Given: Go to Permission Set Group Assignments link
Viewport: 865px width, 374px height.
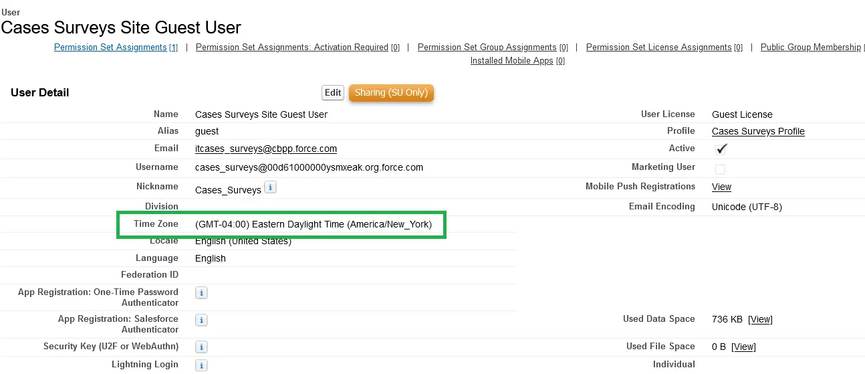Looking at the screenshot, I should tap(493, 48).
